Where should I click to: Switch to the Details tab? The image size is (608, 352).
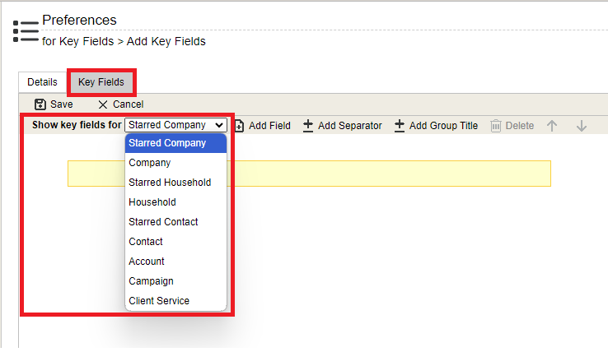click(42, 82)
